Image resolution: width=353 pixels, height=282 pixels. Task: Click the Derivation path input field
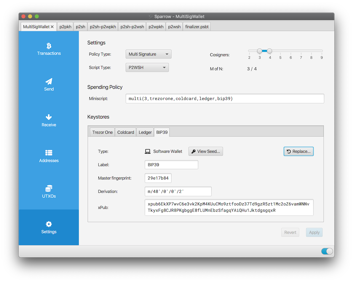[178, 191]
